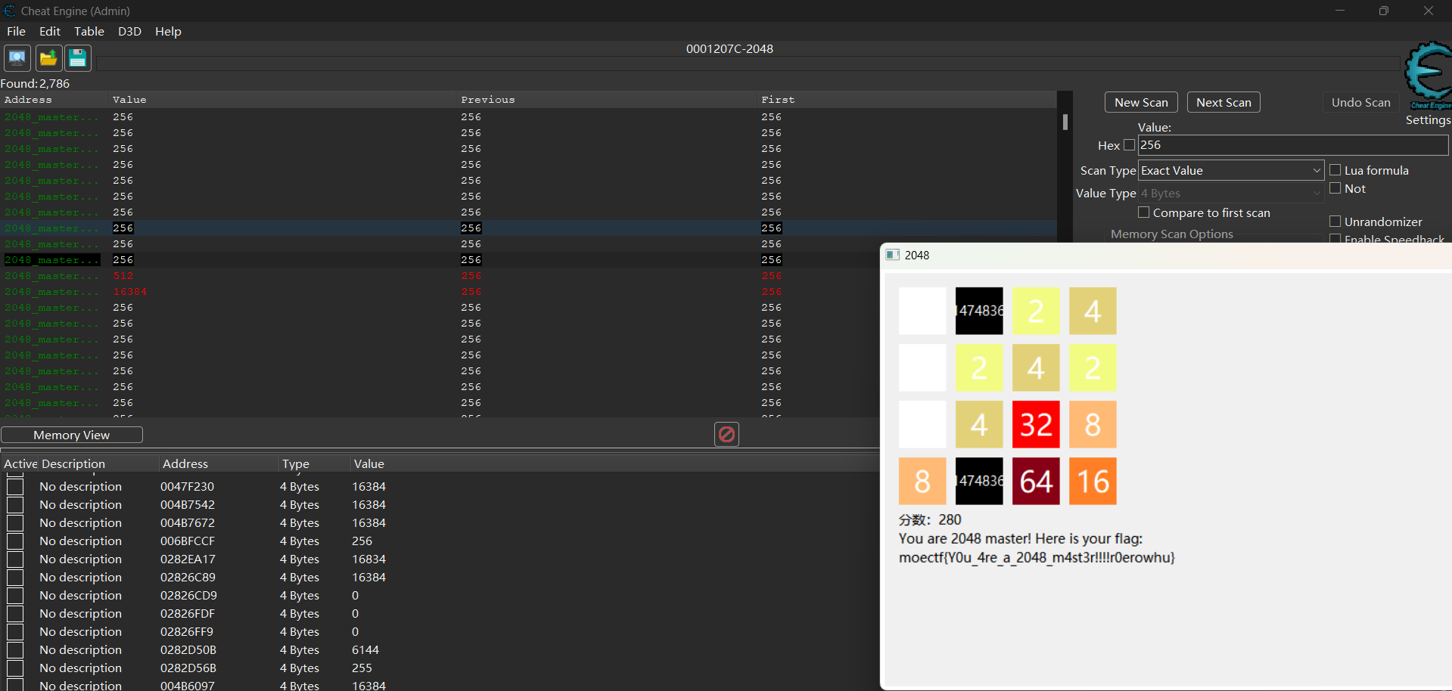Activate checkbox for address 0047F230
The height and width of the screenshot is (691, 1452).
coord(15,487)
